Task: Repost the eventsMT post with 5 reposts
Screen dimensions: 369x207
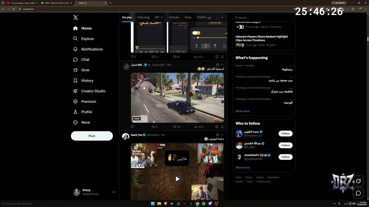Action: point(155,127)
